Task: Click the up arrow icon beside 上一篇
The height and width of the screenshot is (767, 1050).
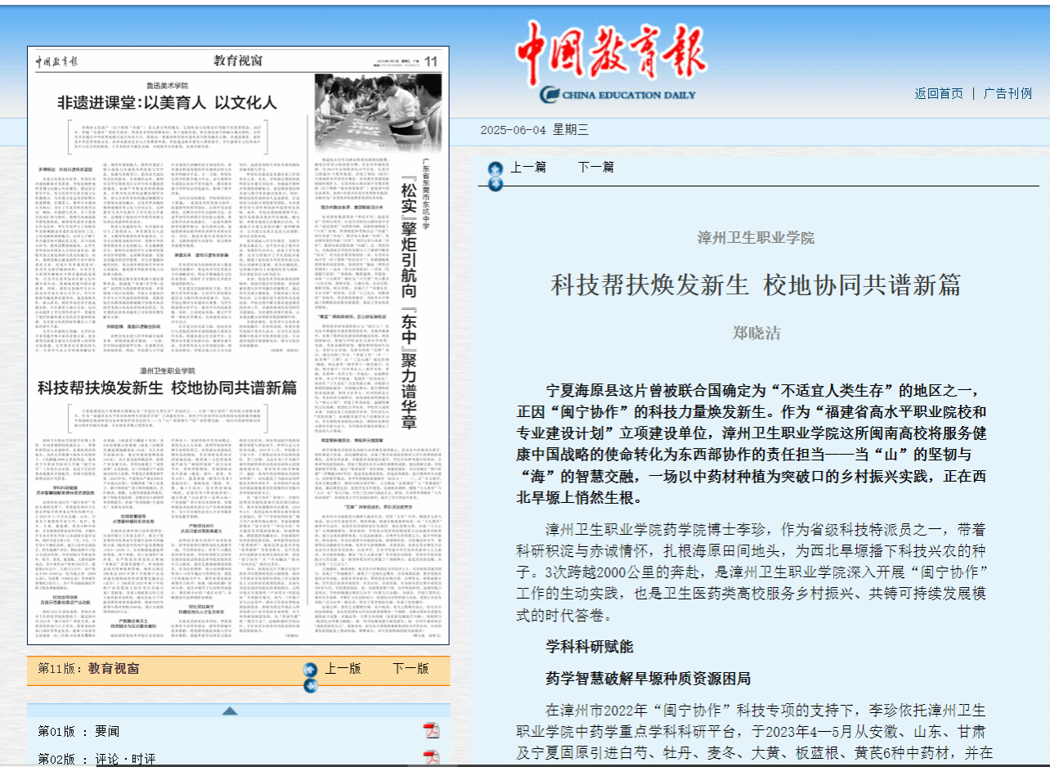Action: coord(494,168)
